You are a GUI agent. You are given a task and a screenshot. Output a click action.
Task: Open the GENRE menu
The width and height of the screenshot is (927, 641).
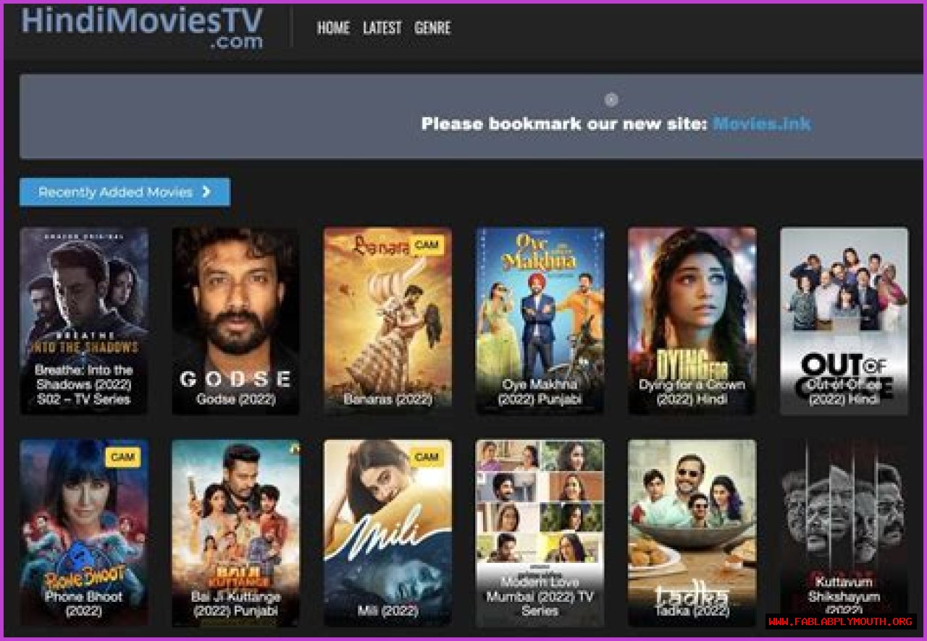432,28
